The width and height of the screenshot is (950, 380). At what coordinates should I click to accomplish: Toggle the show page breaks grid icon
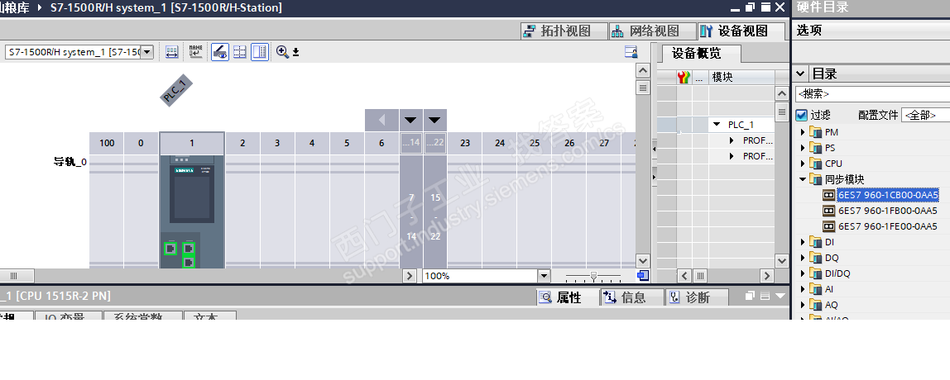coord(240,52)
